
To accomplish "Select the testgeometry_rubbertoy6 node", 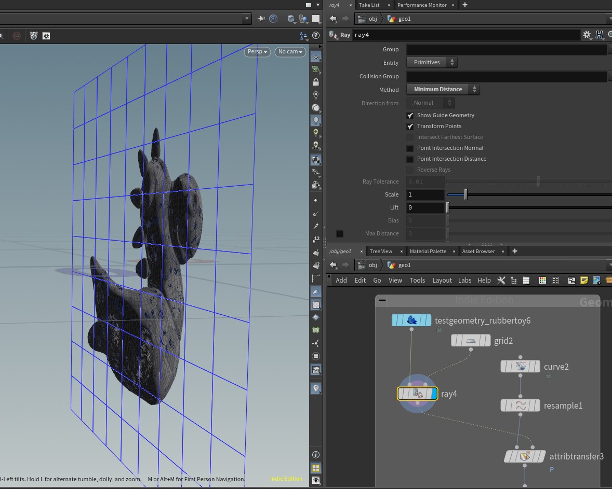I will 411,320.
